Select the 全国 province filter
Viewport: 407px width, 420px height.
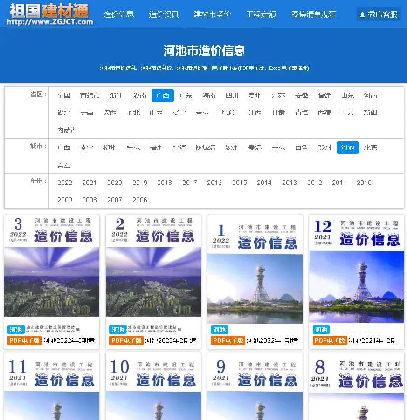64,95
